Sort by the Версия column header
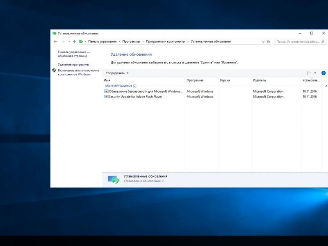Viewport: 328px width, 246px height. point(235,80)
